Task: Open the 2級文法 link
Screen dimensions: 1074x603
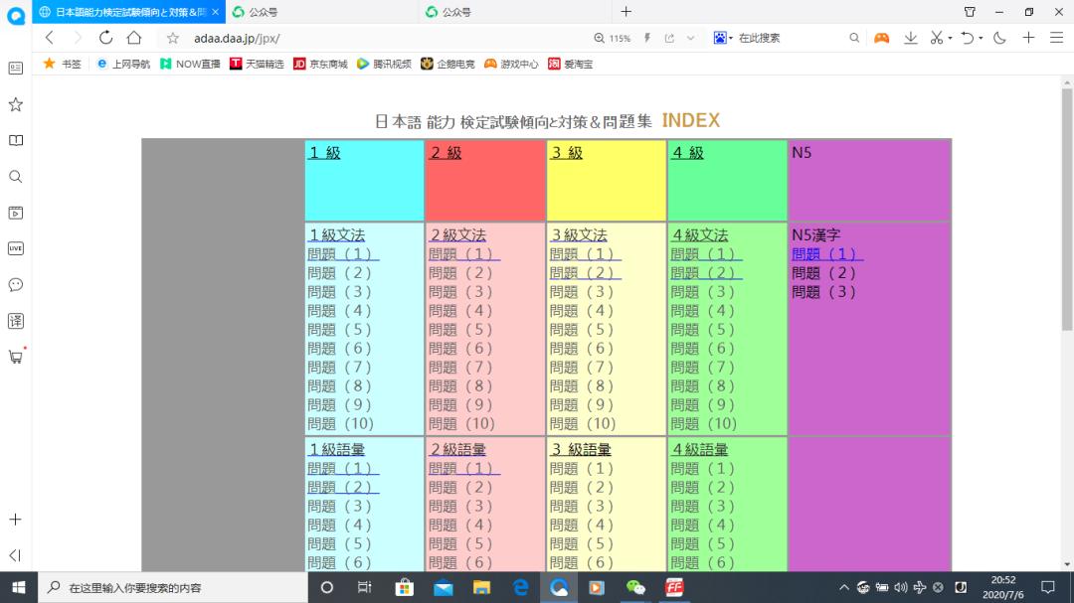Action: click(x=457, y=234)
